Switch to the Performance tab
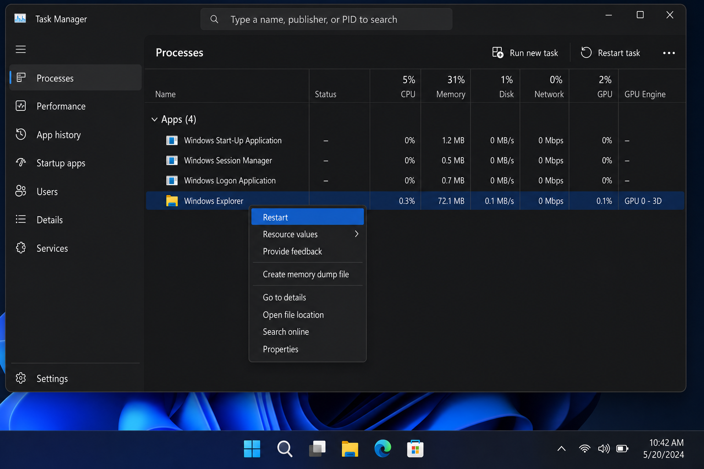The width and height of the screenshot is (704, 469). pyautogui.click(x=75, y=106)
